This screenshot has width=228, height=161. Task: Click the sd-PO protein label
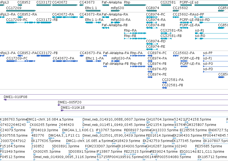208,64
